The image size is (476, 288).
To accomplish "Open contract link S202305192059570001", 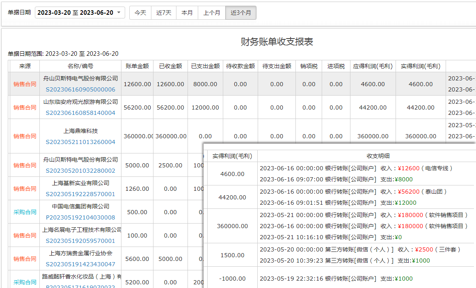I will pos(80,241).
